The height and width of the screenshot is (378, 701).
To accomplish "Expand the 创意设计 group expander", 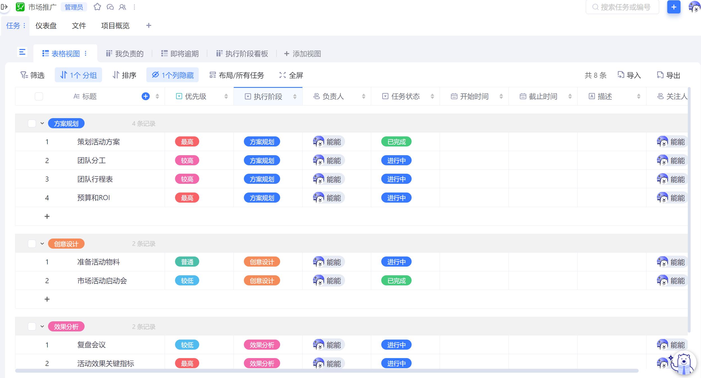I will [43, 244].
